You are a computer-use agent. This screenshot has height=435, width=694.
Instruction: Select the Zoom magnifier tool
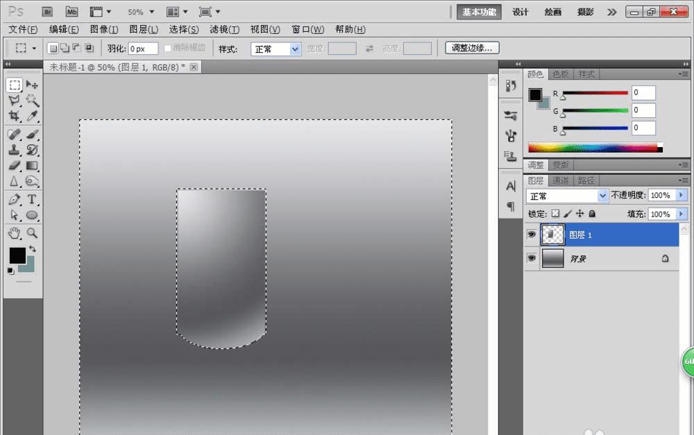pos(32,233)
